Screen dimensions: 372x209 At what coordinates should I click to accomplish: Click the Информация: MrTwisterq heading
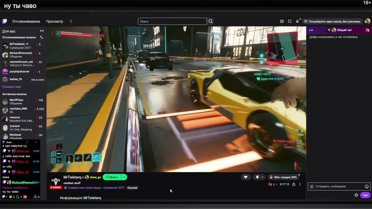(x=81, y=198)
